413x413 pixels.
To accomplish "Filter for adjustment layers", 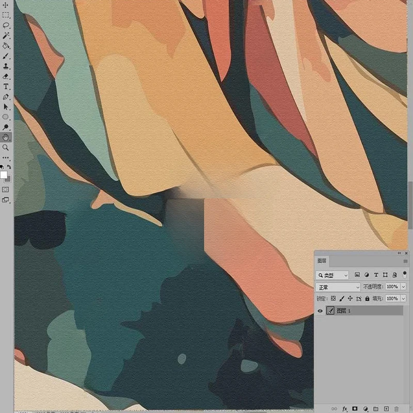I will coord(367,275).
